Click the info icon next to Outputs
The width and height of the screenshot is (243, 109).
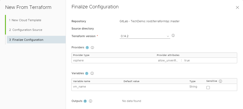(x=91, y=101)
